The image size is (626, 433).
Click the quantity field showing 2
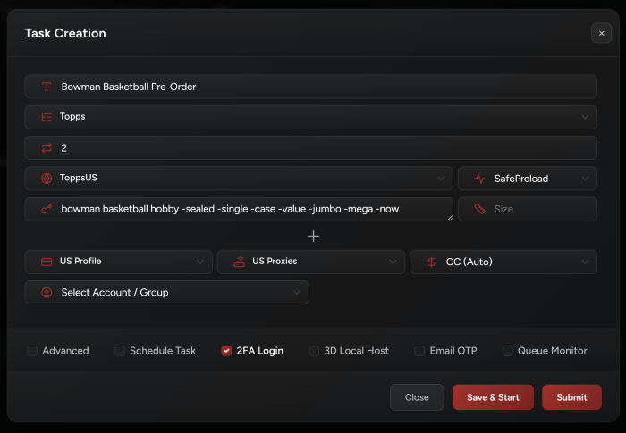(x=310, y=148)
